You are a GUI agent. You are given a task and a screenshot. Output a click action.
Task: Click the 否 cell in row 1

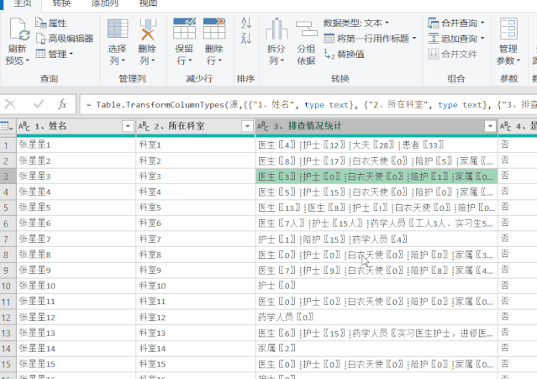click(518, 145)
